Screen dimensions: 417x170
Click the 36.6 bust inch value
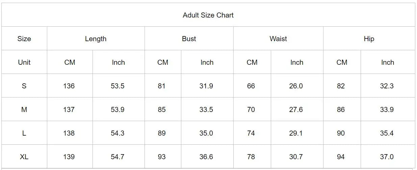coord(206,157)
